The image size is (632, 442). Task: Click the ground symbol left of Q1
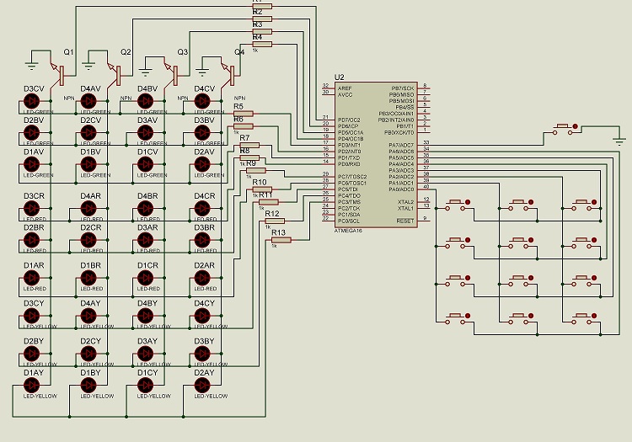[x=31, y=66]
